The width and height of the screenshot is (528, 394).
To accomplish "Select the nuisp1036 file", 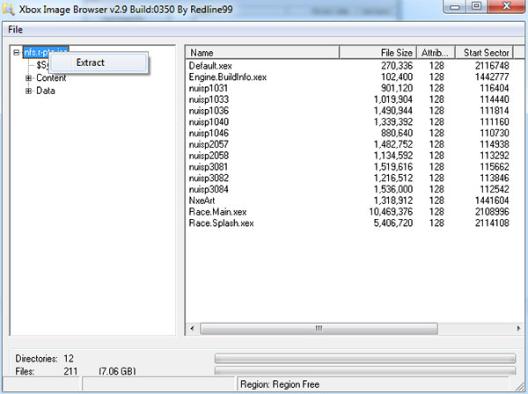I will pyautogui.click(x=209, y=111).
